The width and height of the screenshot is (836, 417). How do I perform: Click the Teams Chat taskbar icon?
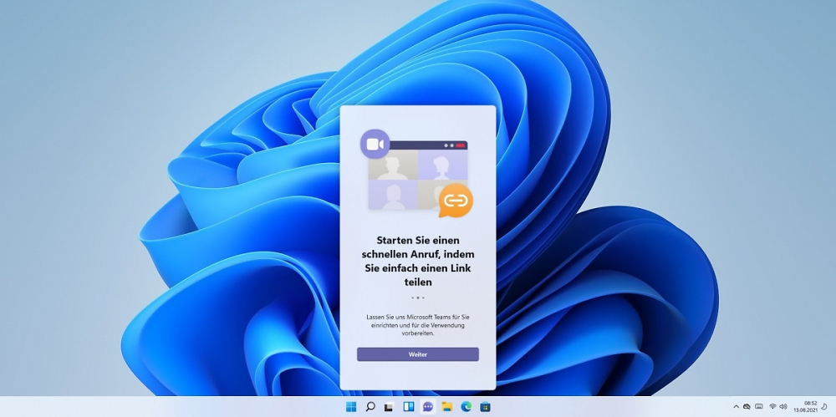pyautogui.click(x=427, y=407)
